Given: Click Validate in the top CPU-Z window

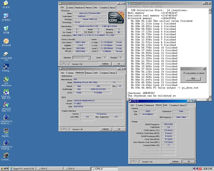Looking at the screenshot, I should 105,64.
